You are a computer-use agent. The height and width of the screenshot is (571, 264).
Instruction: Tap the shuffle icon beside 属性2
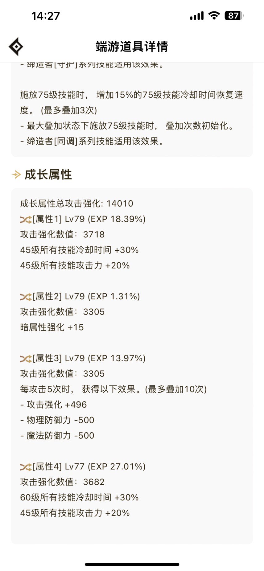point(26,297)
